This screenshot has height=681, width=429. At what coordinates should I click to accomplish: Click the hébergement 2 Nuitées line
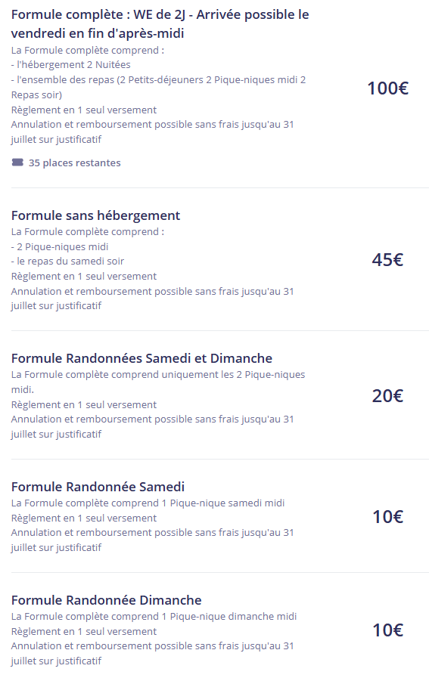(71, 65)
